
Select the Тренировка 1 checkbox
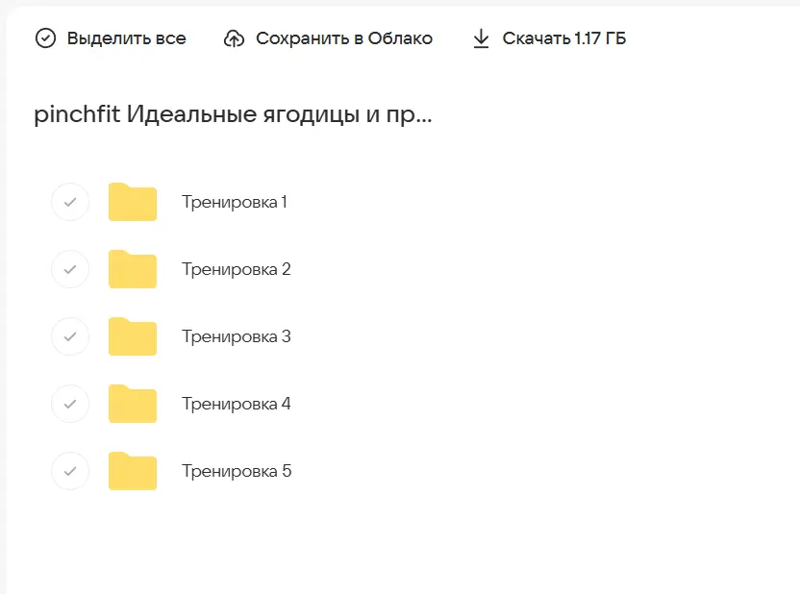tap(69, 202)
